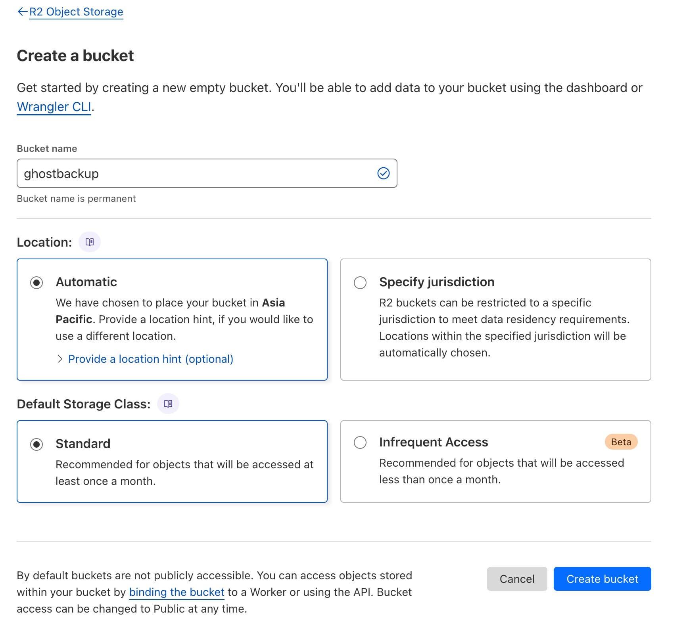Choose the Specify jurisdiction radio button
Image resolution: width=687 pixels, height=632 pixels.
360,283
